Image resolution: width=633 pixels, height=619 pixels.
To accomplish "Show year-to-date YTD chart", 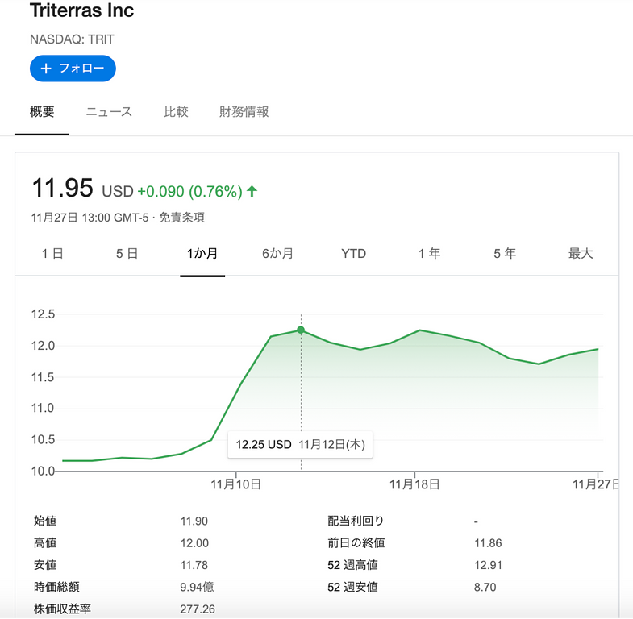I will (353, 254).
